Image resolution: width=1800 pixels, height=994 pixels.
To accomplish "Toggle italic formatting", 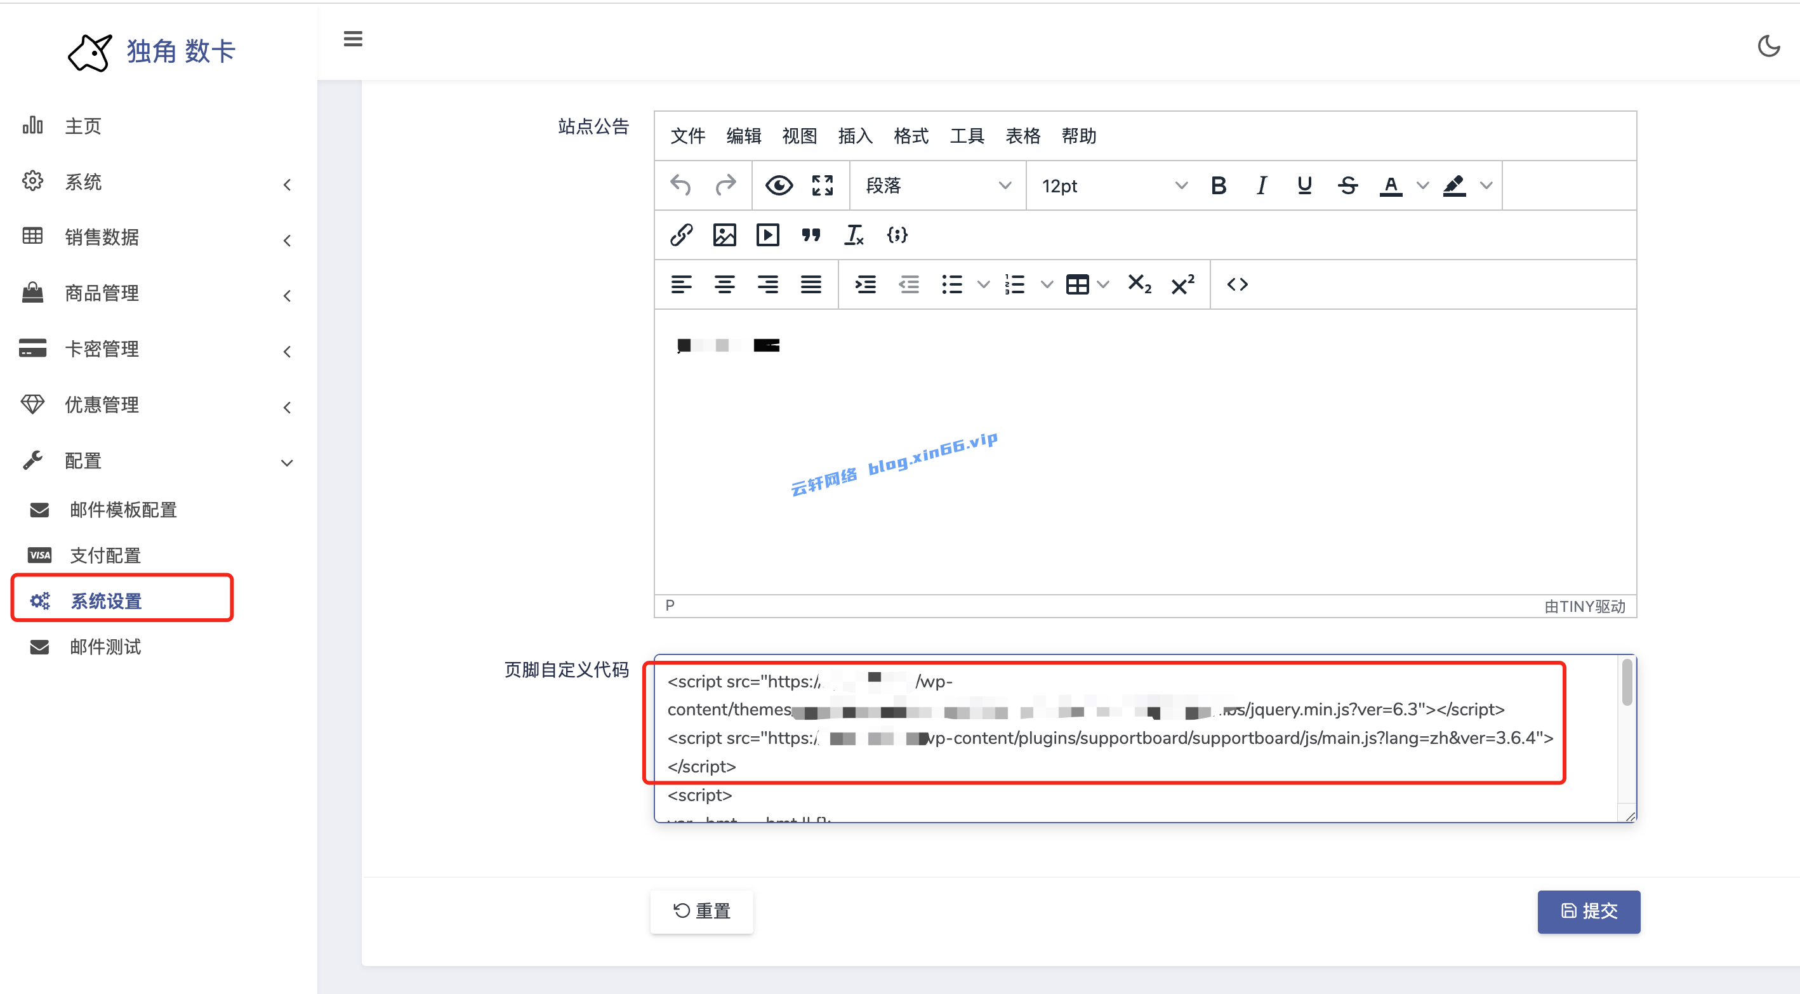I will [1261, 185].
